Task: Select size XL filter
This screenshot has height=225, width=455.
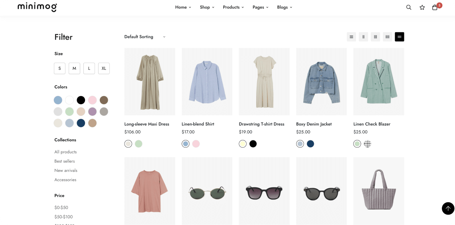Action: coord(104,69)
